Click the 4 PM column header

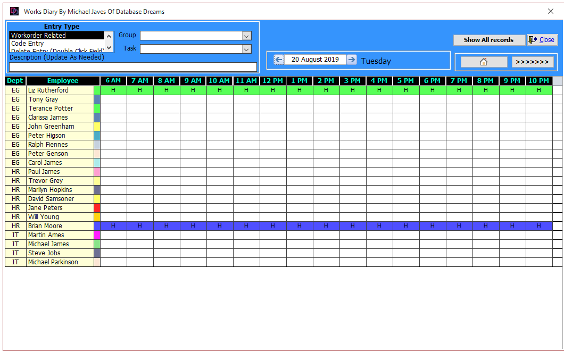pos(379,81)
